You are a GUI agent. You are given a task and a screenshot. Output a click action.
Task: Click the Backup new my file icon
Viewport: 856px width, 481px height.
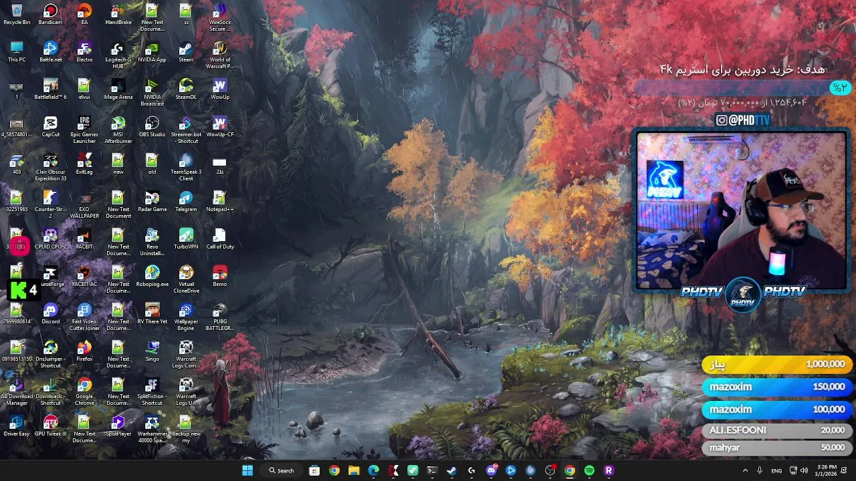click(x=186, y=429)
